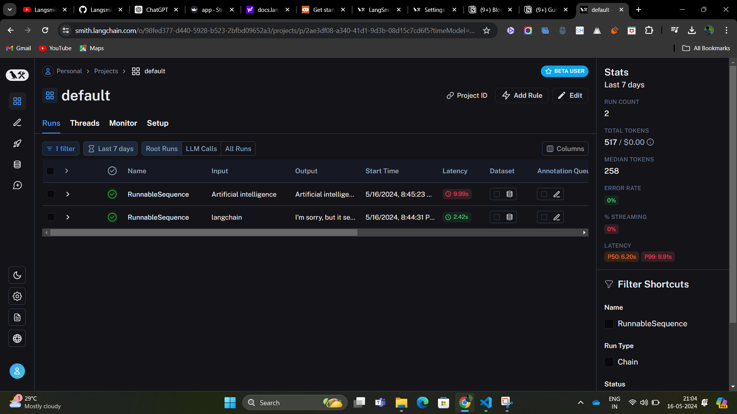Open the documentation page icon in sidebar
This screenshot has height=414, width=737.
coord(17,317)
